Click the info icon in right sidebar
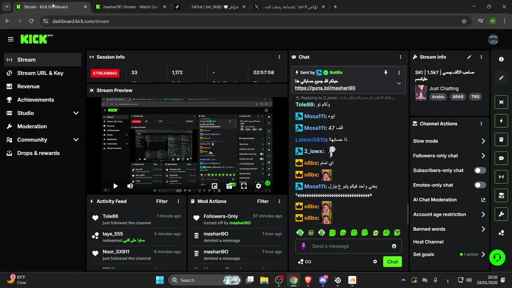 [x=501, y=59]
